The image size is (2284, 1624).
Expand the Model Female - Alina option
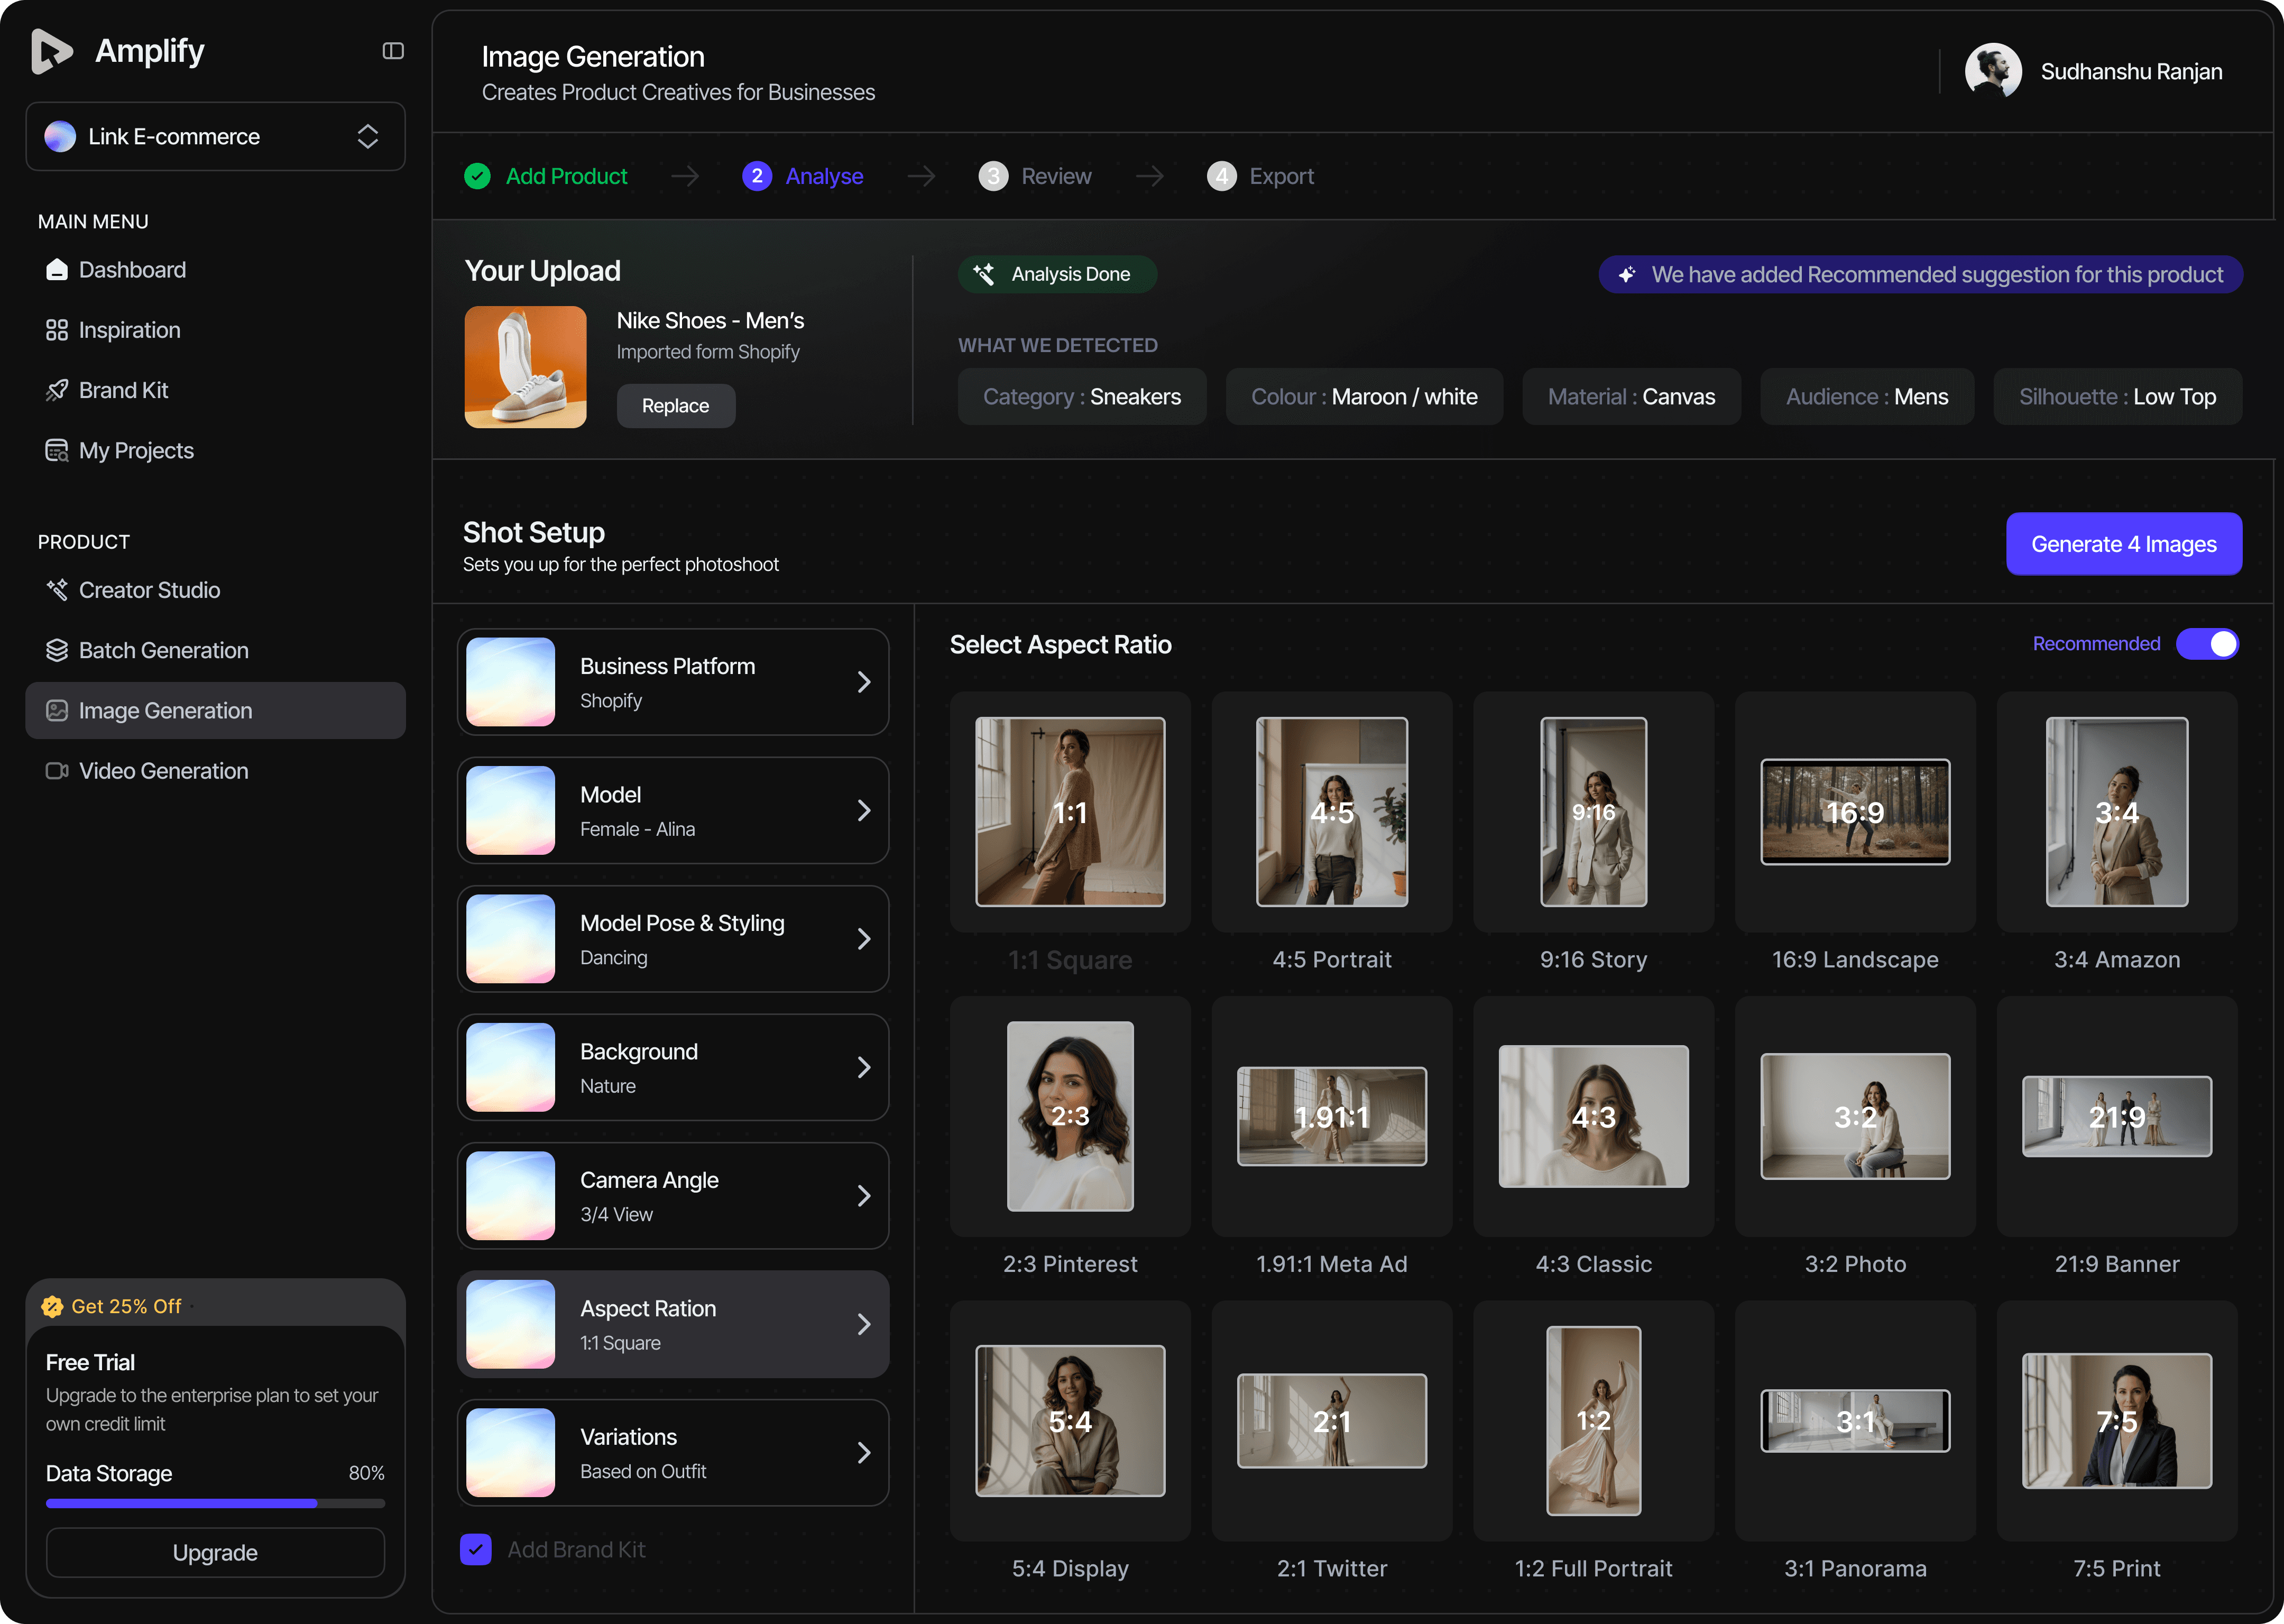673,810
